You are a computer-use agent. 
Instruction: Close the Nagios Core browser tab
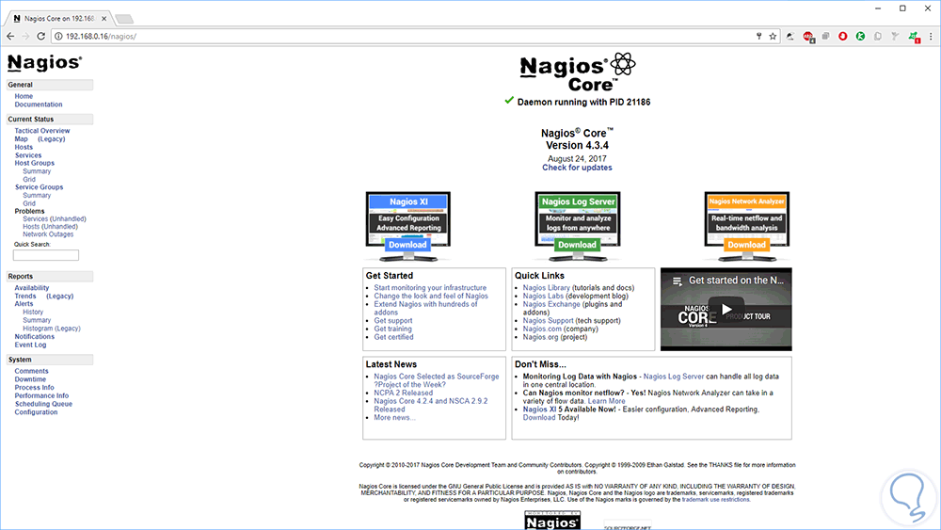click(x=104, y=19)
